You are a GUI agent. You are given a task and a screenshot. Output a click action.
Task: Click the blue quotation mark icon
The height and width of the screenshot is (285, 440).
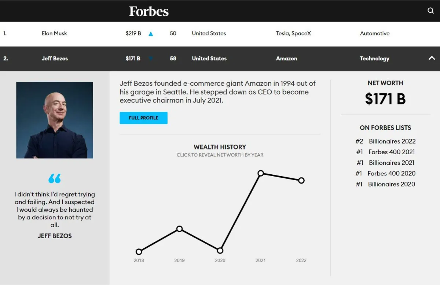pos(55,178)
